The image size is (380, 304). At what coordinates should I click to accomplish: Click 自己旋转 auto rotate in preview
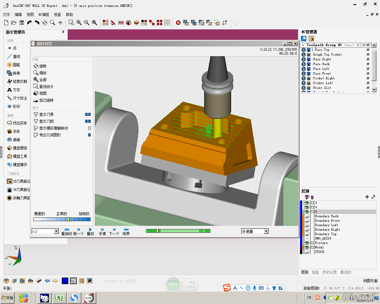pyautogui.click(x=44, y=100)
